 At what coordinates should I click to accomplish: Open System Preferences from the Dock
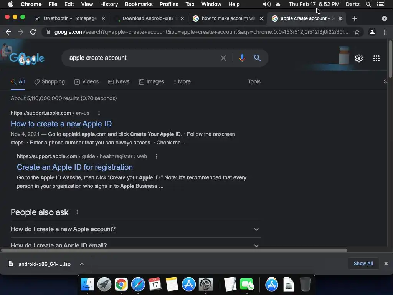(206, 285)
